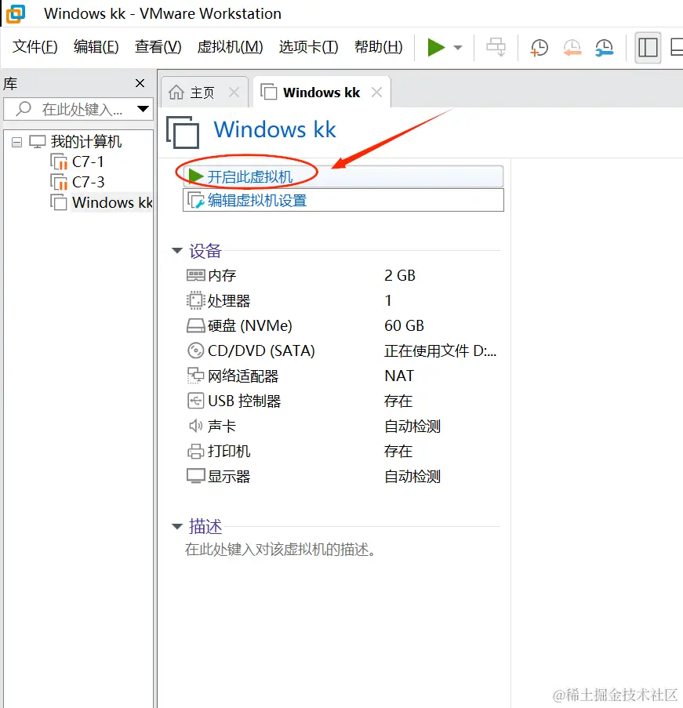683x708 pixels.
Task: Close the 库 library panel
Action: (140, 83)
